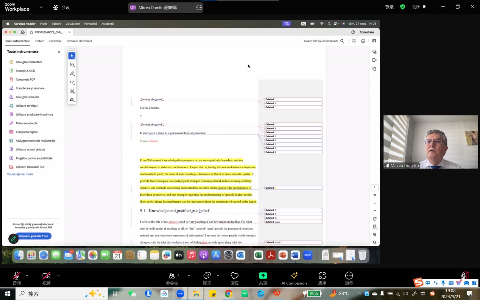Toggle the Chinese input method indicator

[x=423, y=294]
